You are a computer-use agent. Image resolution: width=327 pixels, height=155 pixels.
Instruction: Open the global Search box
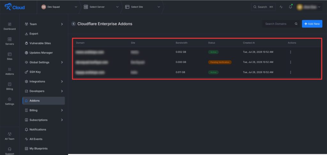pyautogui.click(x=263, y=7)
